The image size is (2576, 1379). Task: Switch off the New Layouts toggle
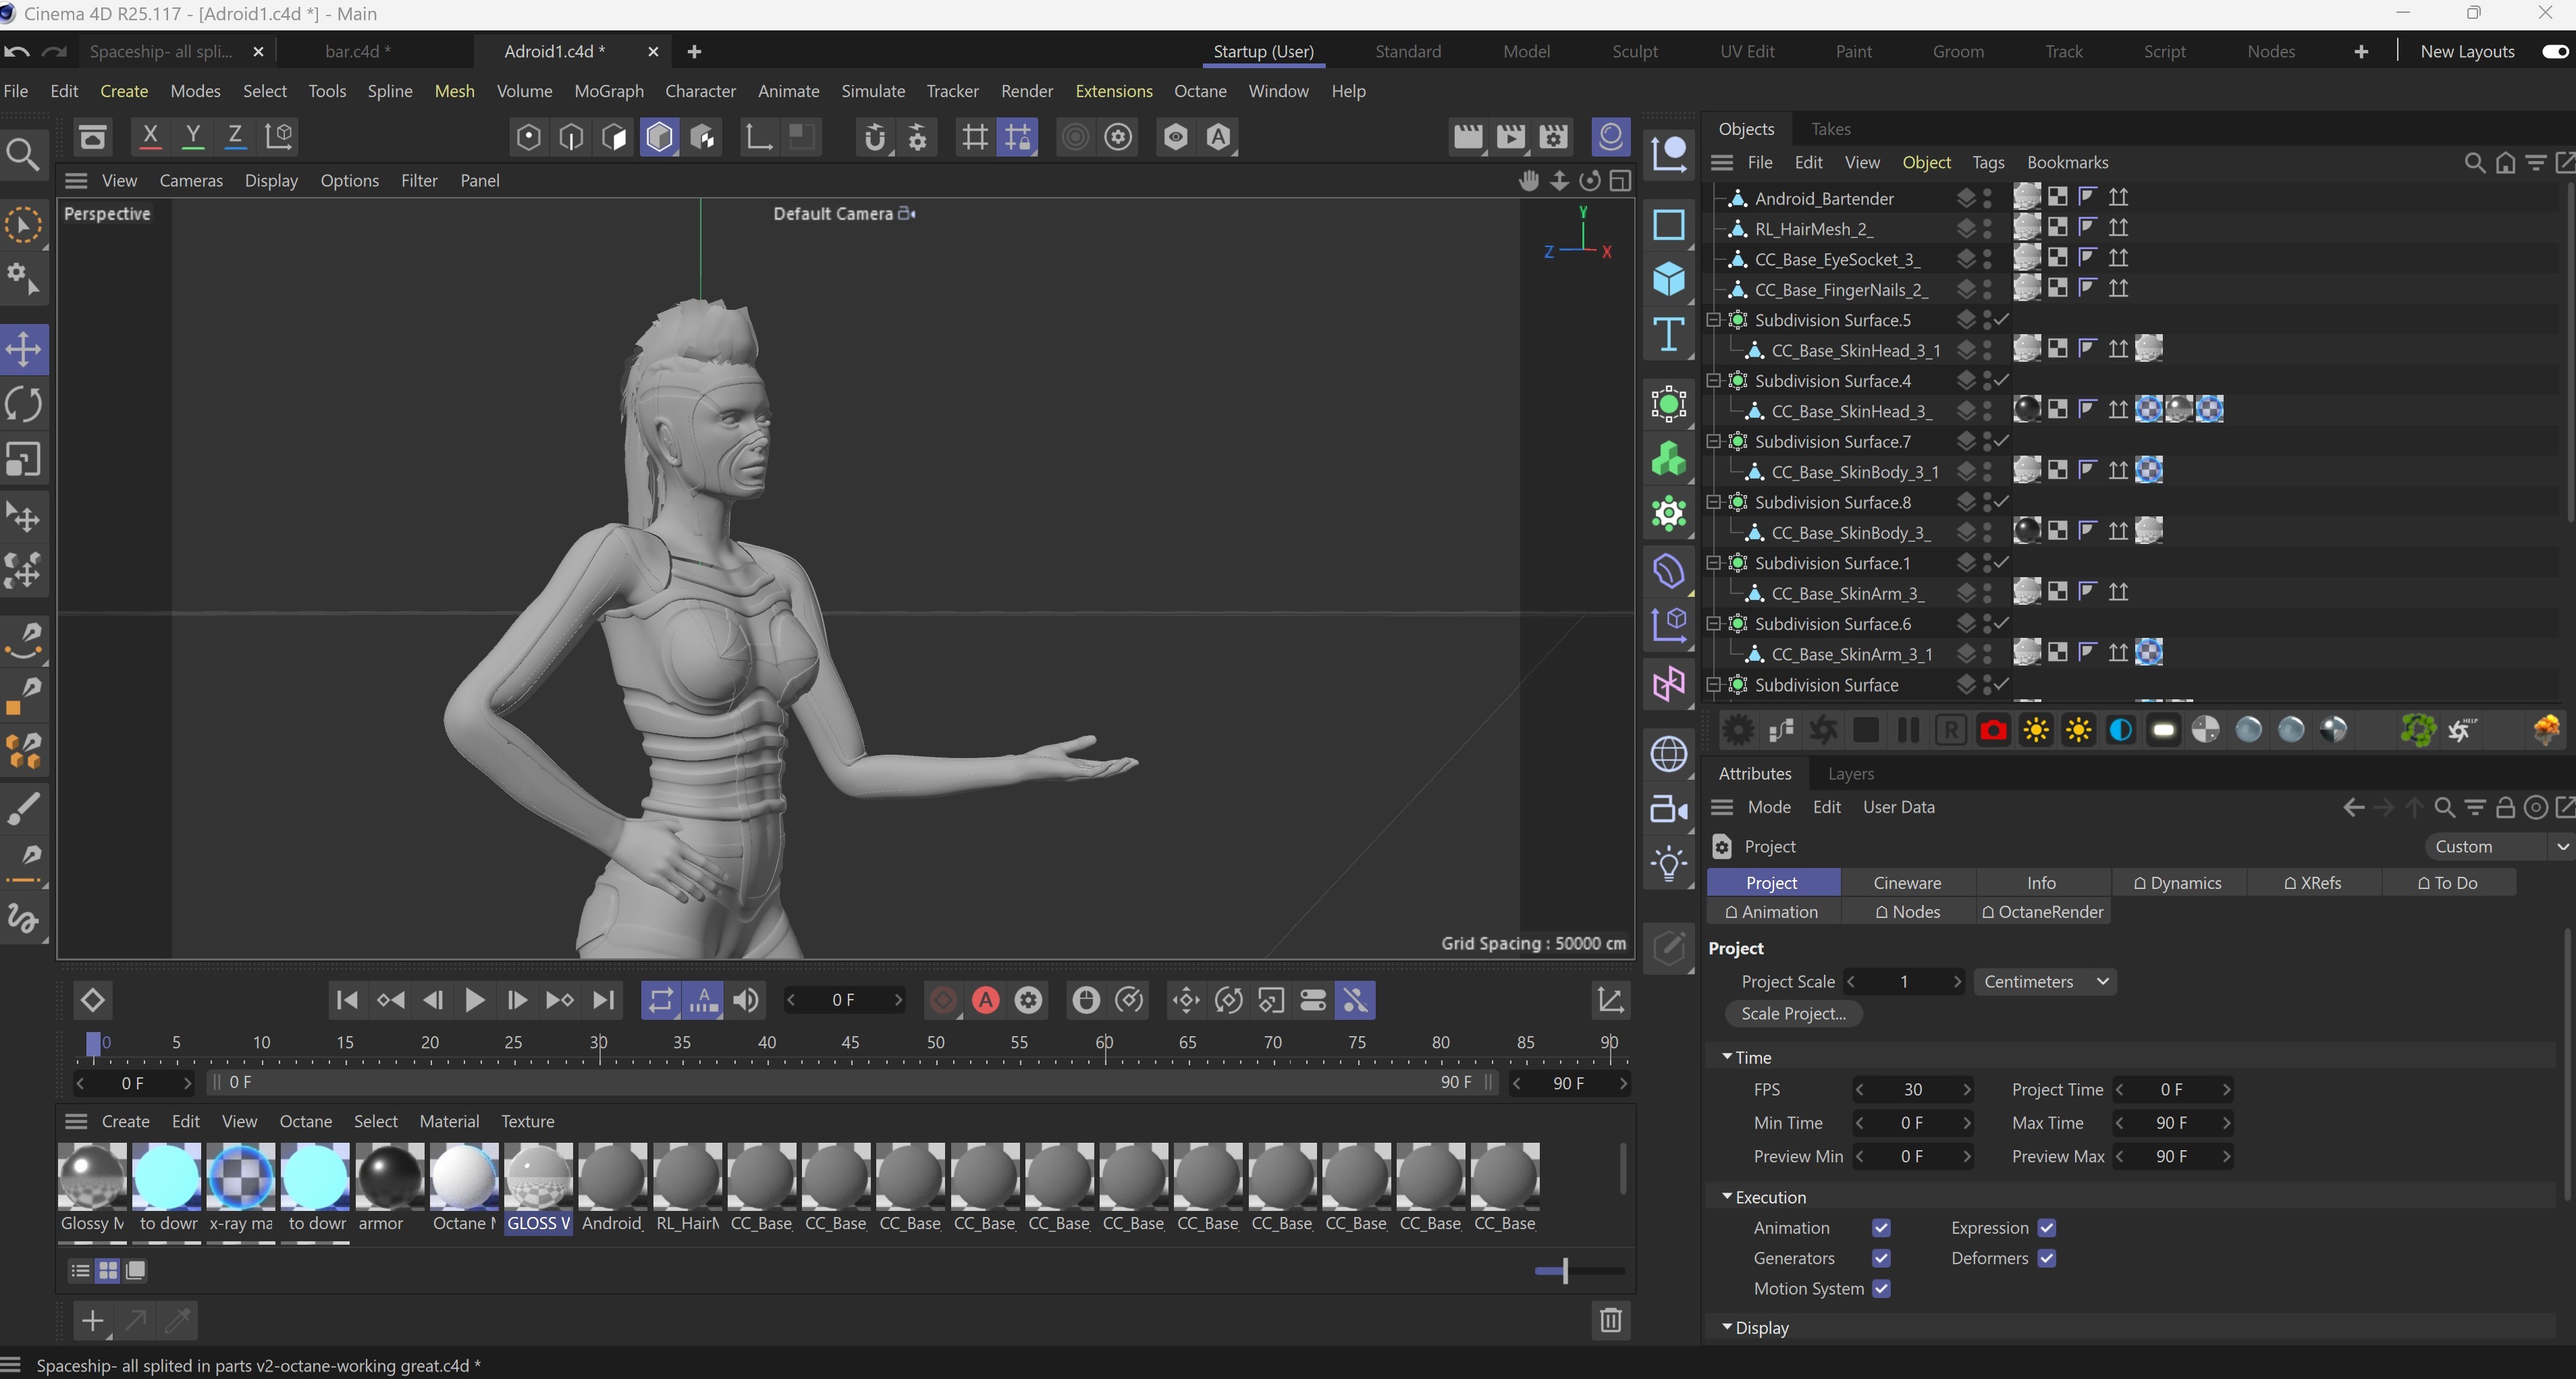click(x=2554, y=51)
